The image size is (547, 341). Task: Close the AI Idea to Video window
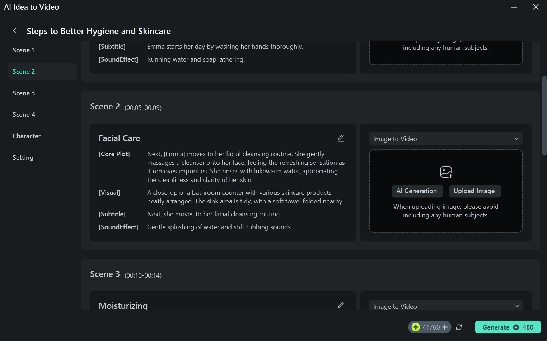(536, 7)
